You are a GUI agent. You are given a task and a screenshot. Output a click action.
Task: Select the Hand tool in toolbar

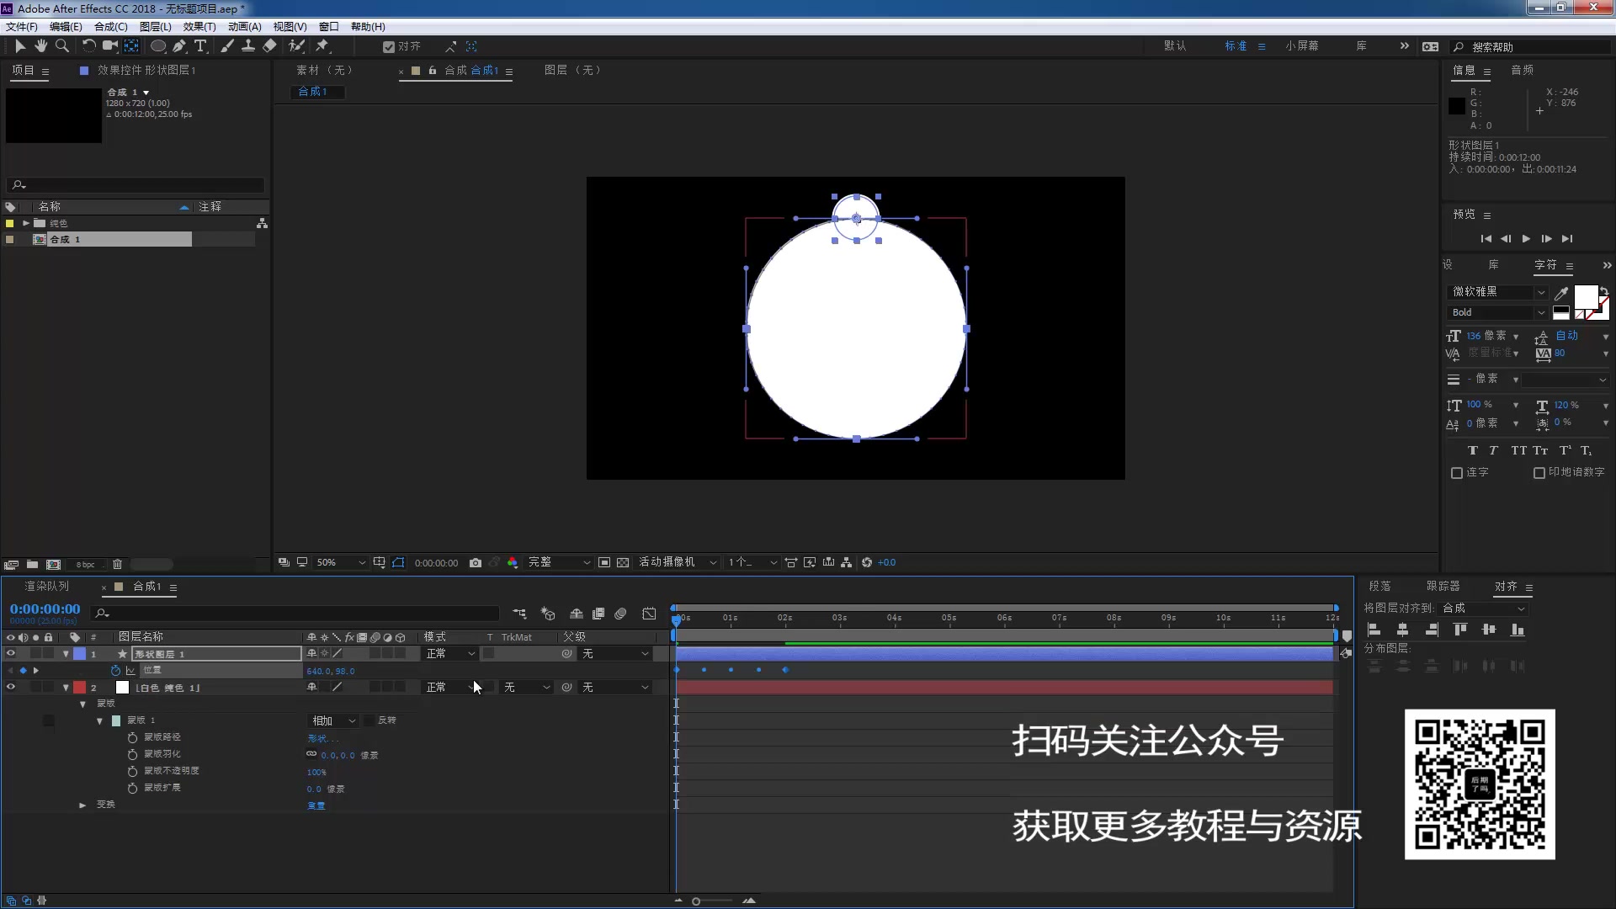point(40,46)
